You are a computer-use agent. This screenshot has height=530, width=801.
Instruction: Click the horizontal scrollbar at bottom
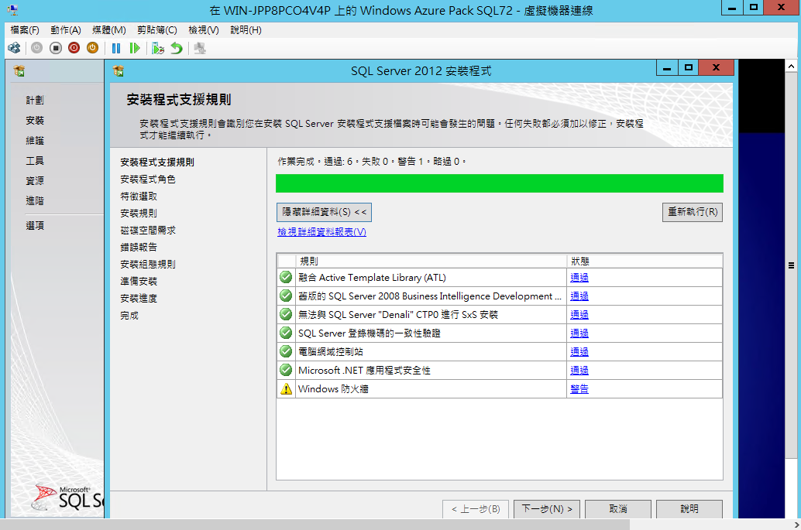[x=315, y=525]
